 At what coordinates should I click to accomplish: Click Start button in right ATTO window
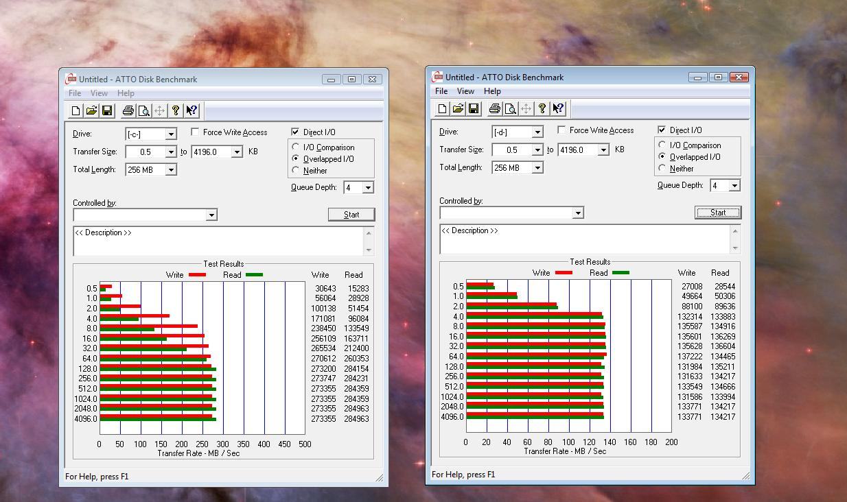tap(718, 213)
